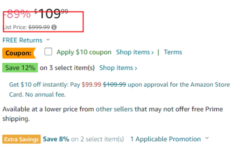The height and width of the screenshot is (145, 240).
Task: Click the green Save 12% badge
Action: 20,68
